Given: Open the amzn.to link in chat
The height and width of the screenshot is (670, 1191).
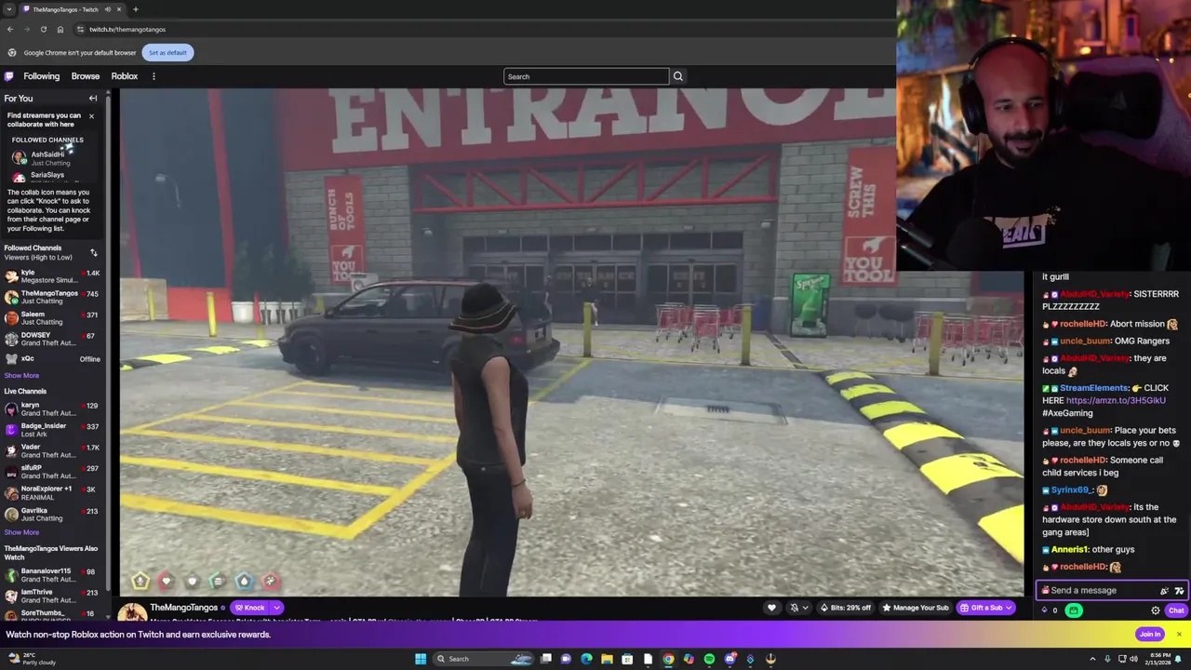Looking at the screenshot, I should (1116, 400).
